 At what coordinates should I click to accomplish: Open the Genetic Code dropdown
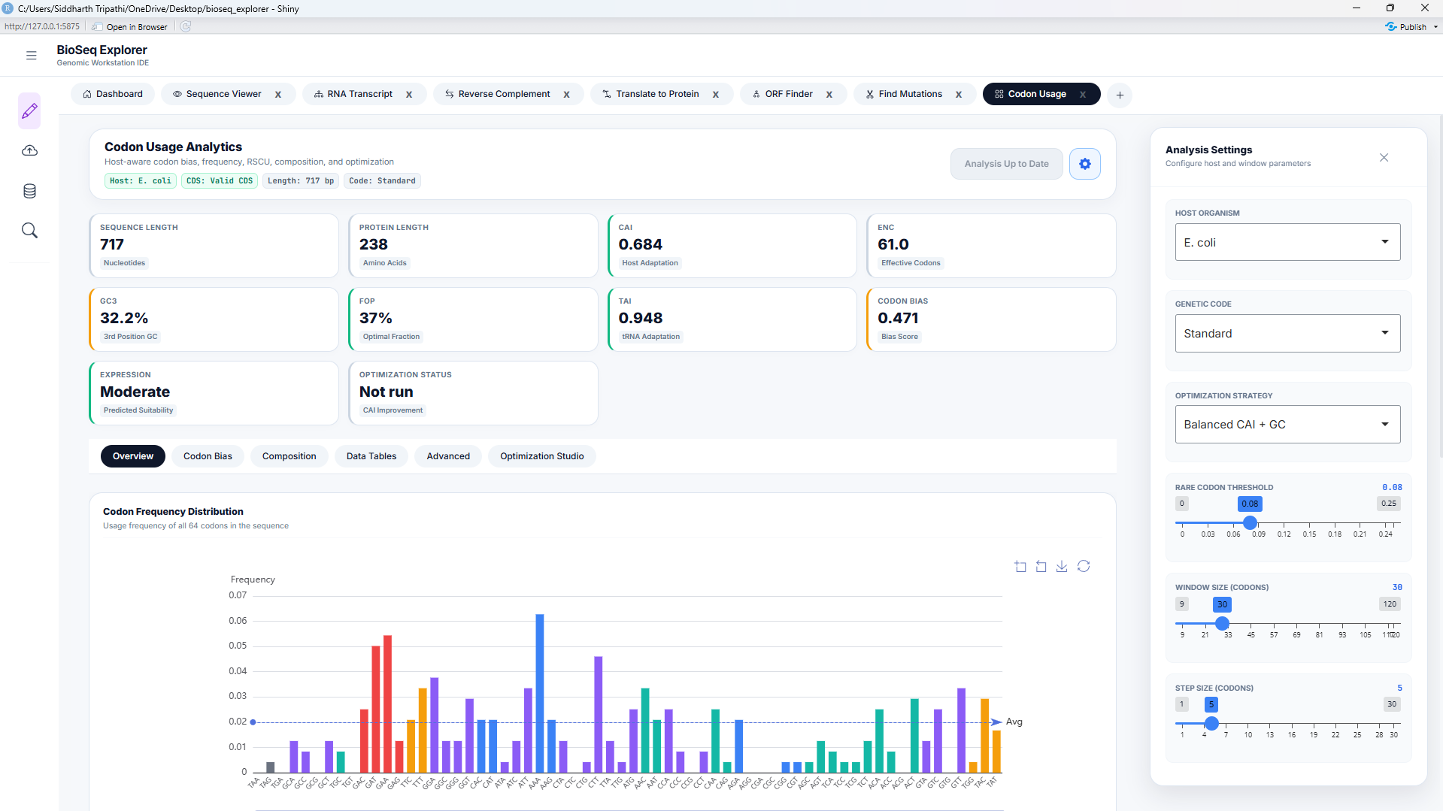pos(1287,333)
